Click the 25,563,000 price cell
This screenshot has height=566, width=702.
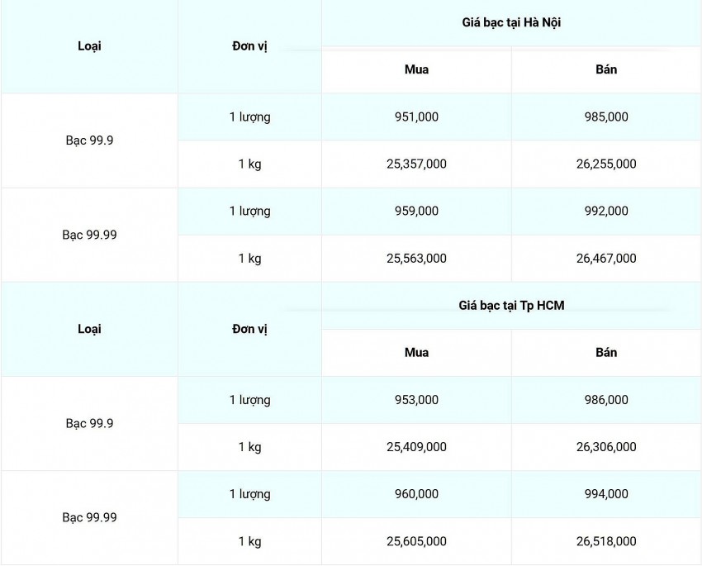pos(416,259)
